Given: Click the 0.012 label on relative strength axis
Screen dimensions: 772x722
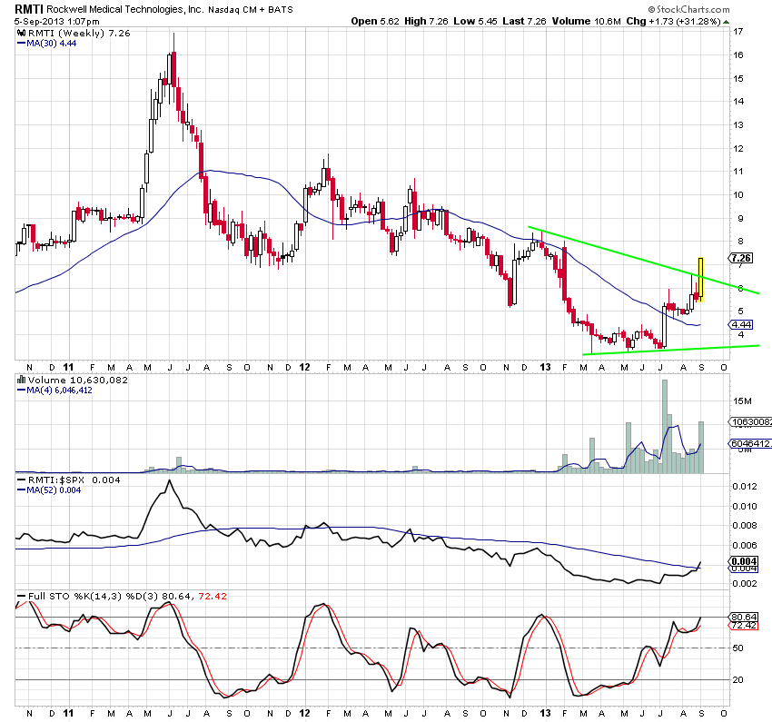Looking at the screenshot, I should pyautogui.click(x=745, y=486).
